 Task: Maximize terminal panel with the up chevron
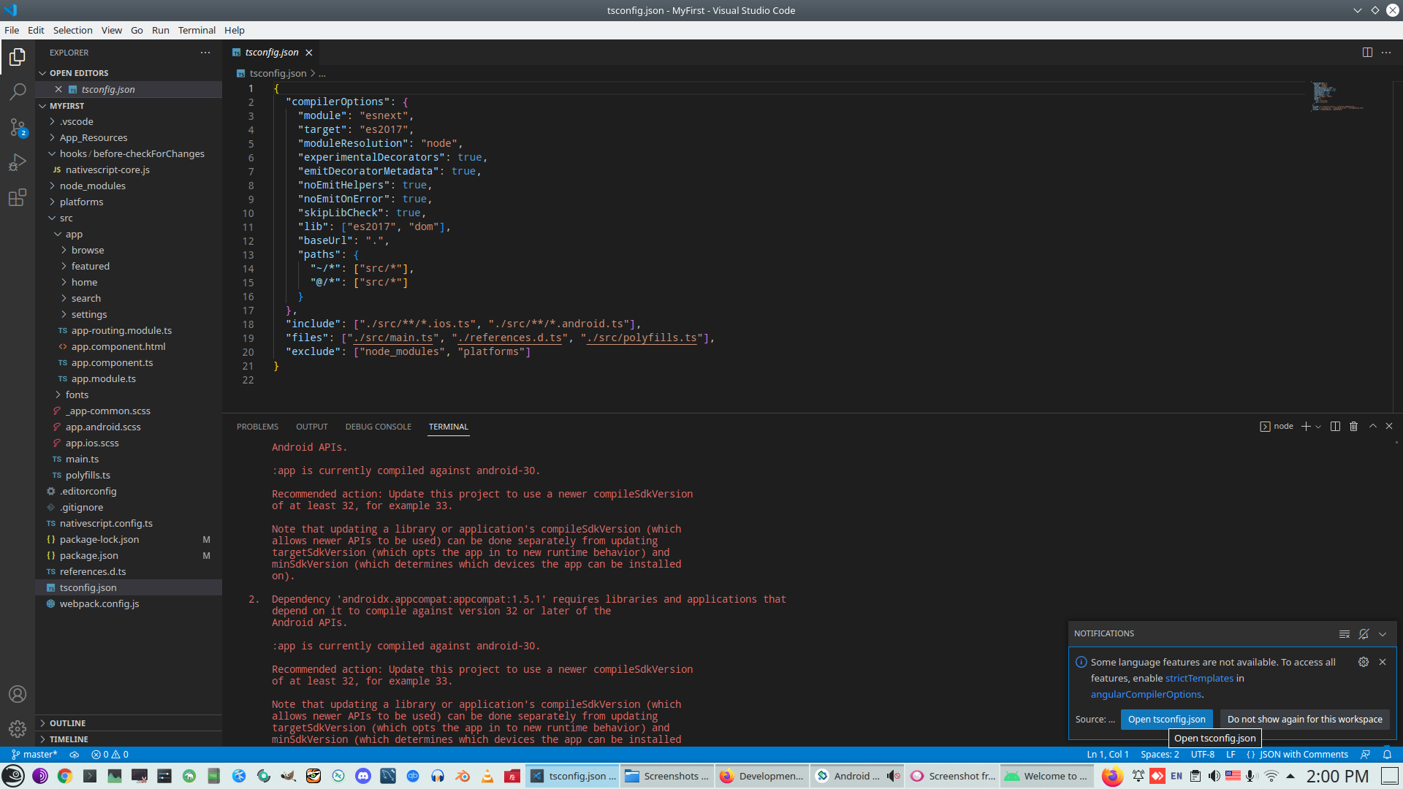click(1372, 427)
